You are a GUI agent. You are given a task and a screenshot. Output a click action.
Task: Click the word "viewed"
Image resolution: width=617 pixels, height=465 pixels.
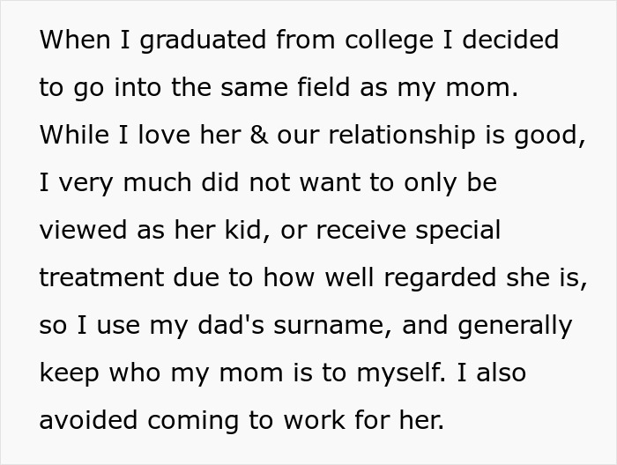(x=84, y=231)
